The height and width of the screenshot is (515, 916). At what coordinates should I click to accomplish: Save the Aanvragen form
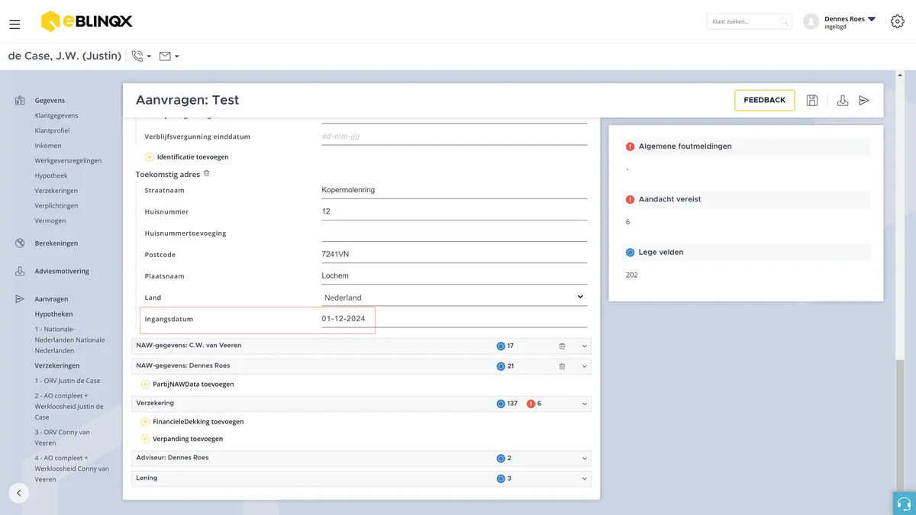pos(812,100)
